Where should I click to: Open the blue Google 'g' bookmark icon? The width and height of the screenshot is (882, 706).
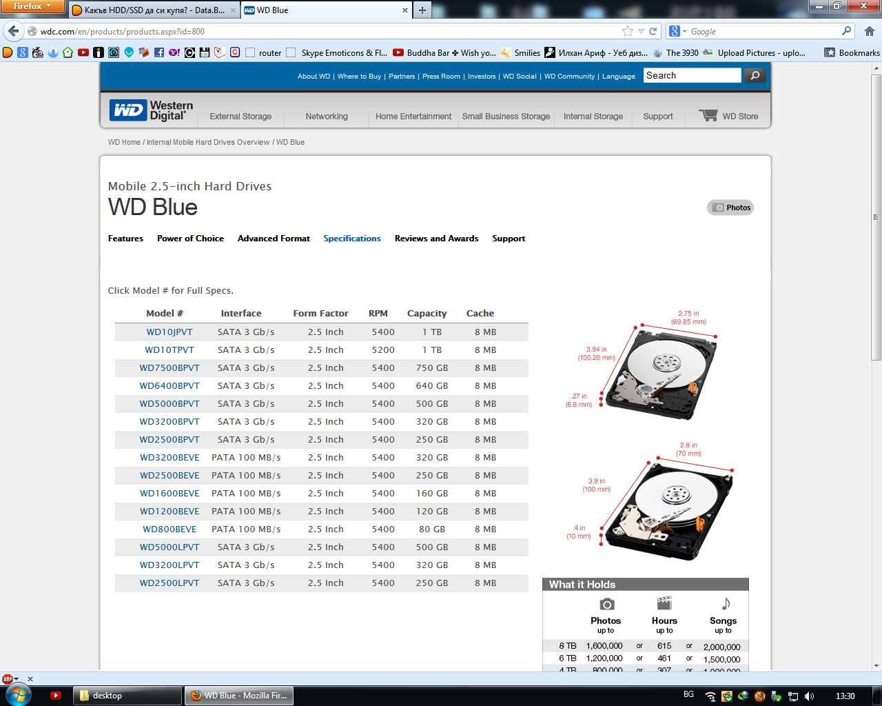[23, 52]
